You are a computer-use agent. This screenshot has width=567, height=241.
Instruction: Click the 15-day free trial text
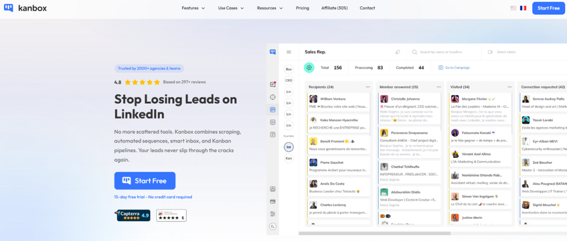click(x=153, y=197)
